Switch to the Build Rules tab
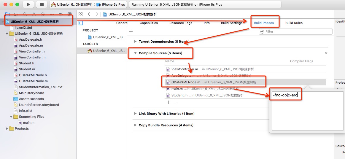Image resolution: width=345 pixels, height=159 pixels. point(294,23)
